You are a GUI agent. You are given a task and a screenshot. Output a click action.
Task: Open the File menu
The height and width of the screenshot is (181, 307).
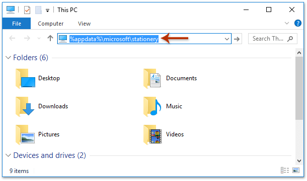(17, 24)
